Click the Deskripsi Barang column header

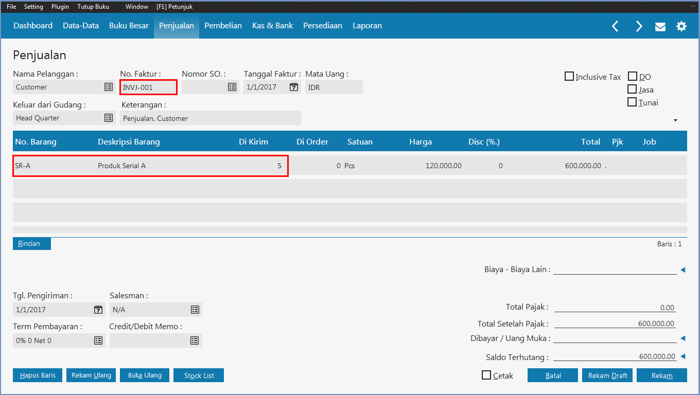click(129, 141)
